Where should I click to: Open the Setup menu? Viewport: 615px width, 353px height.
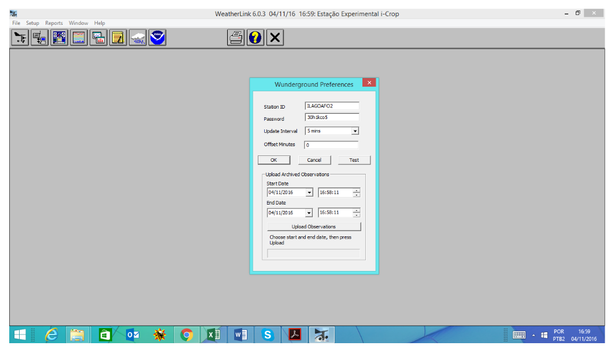[32, 23]
